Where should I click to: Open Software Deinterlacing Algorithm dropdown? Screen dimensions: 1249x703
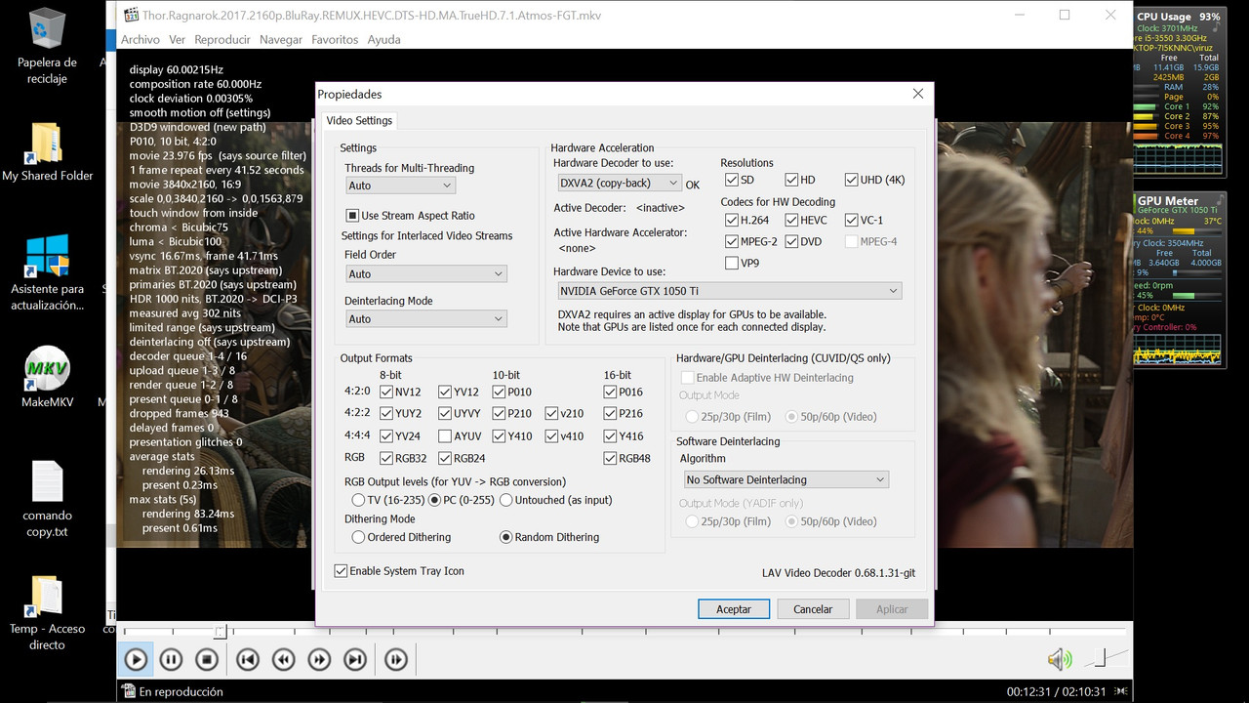tap(786, 480)
